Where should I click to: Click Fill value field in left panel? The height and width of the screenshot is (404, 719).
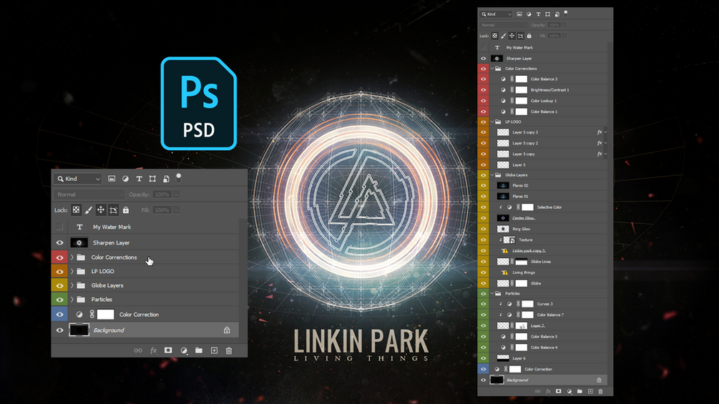[162, 210]
